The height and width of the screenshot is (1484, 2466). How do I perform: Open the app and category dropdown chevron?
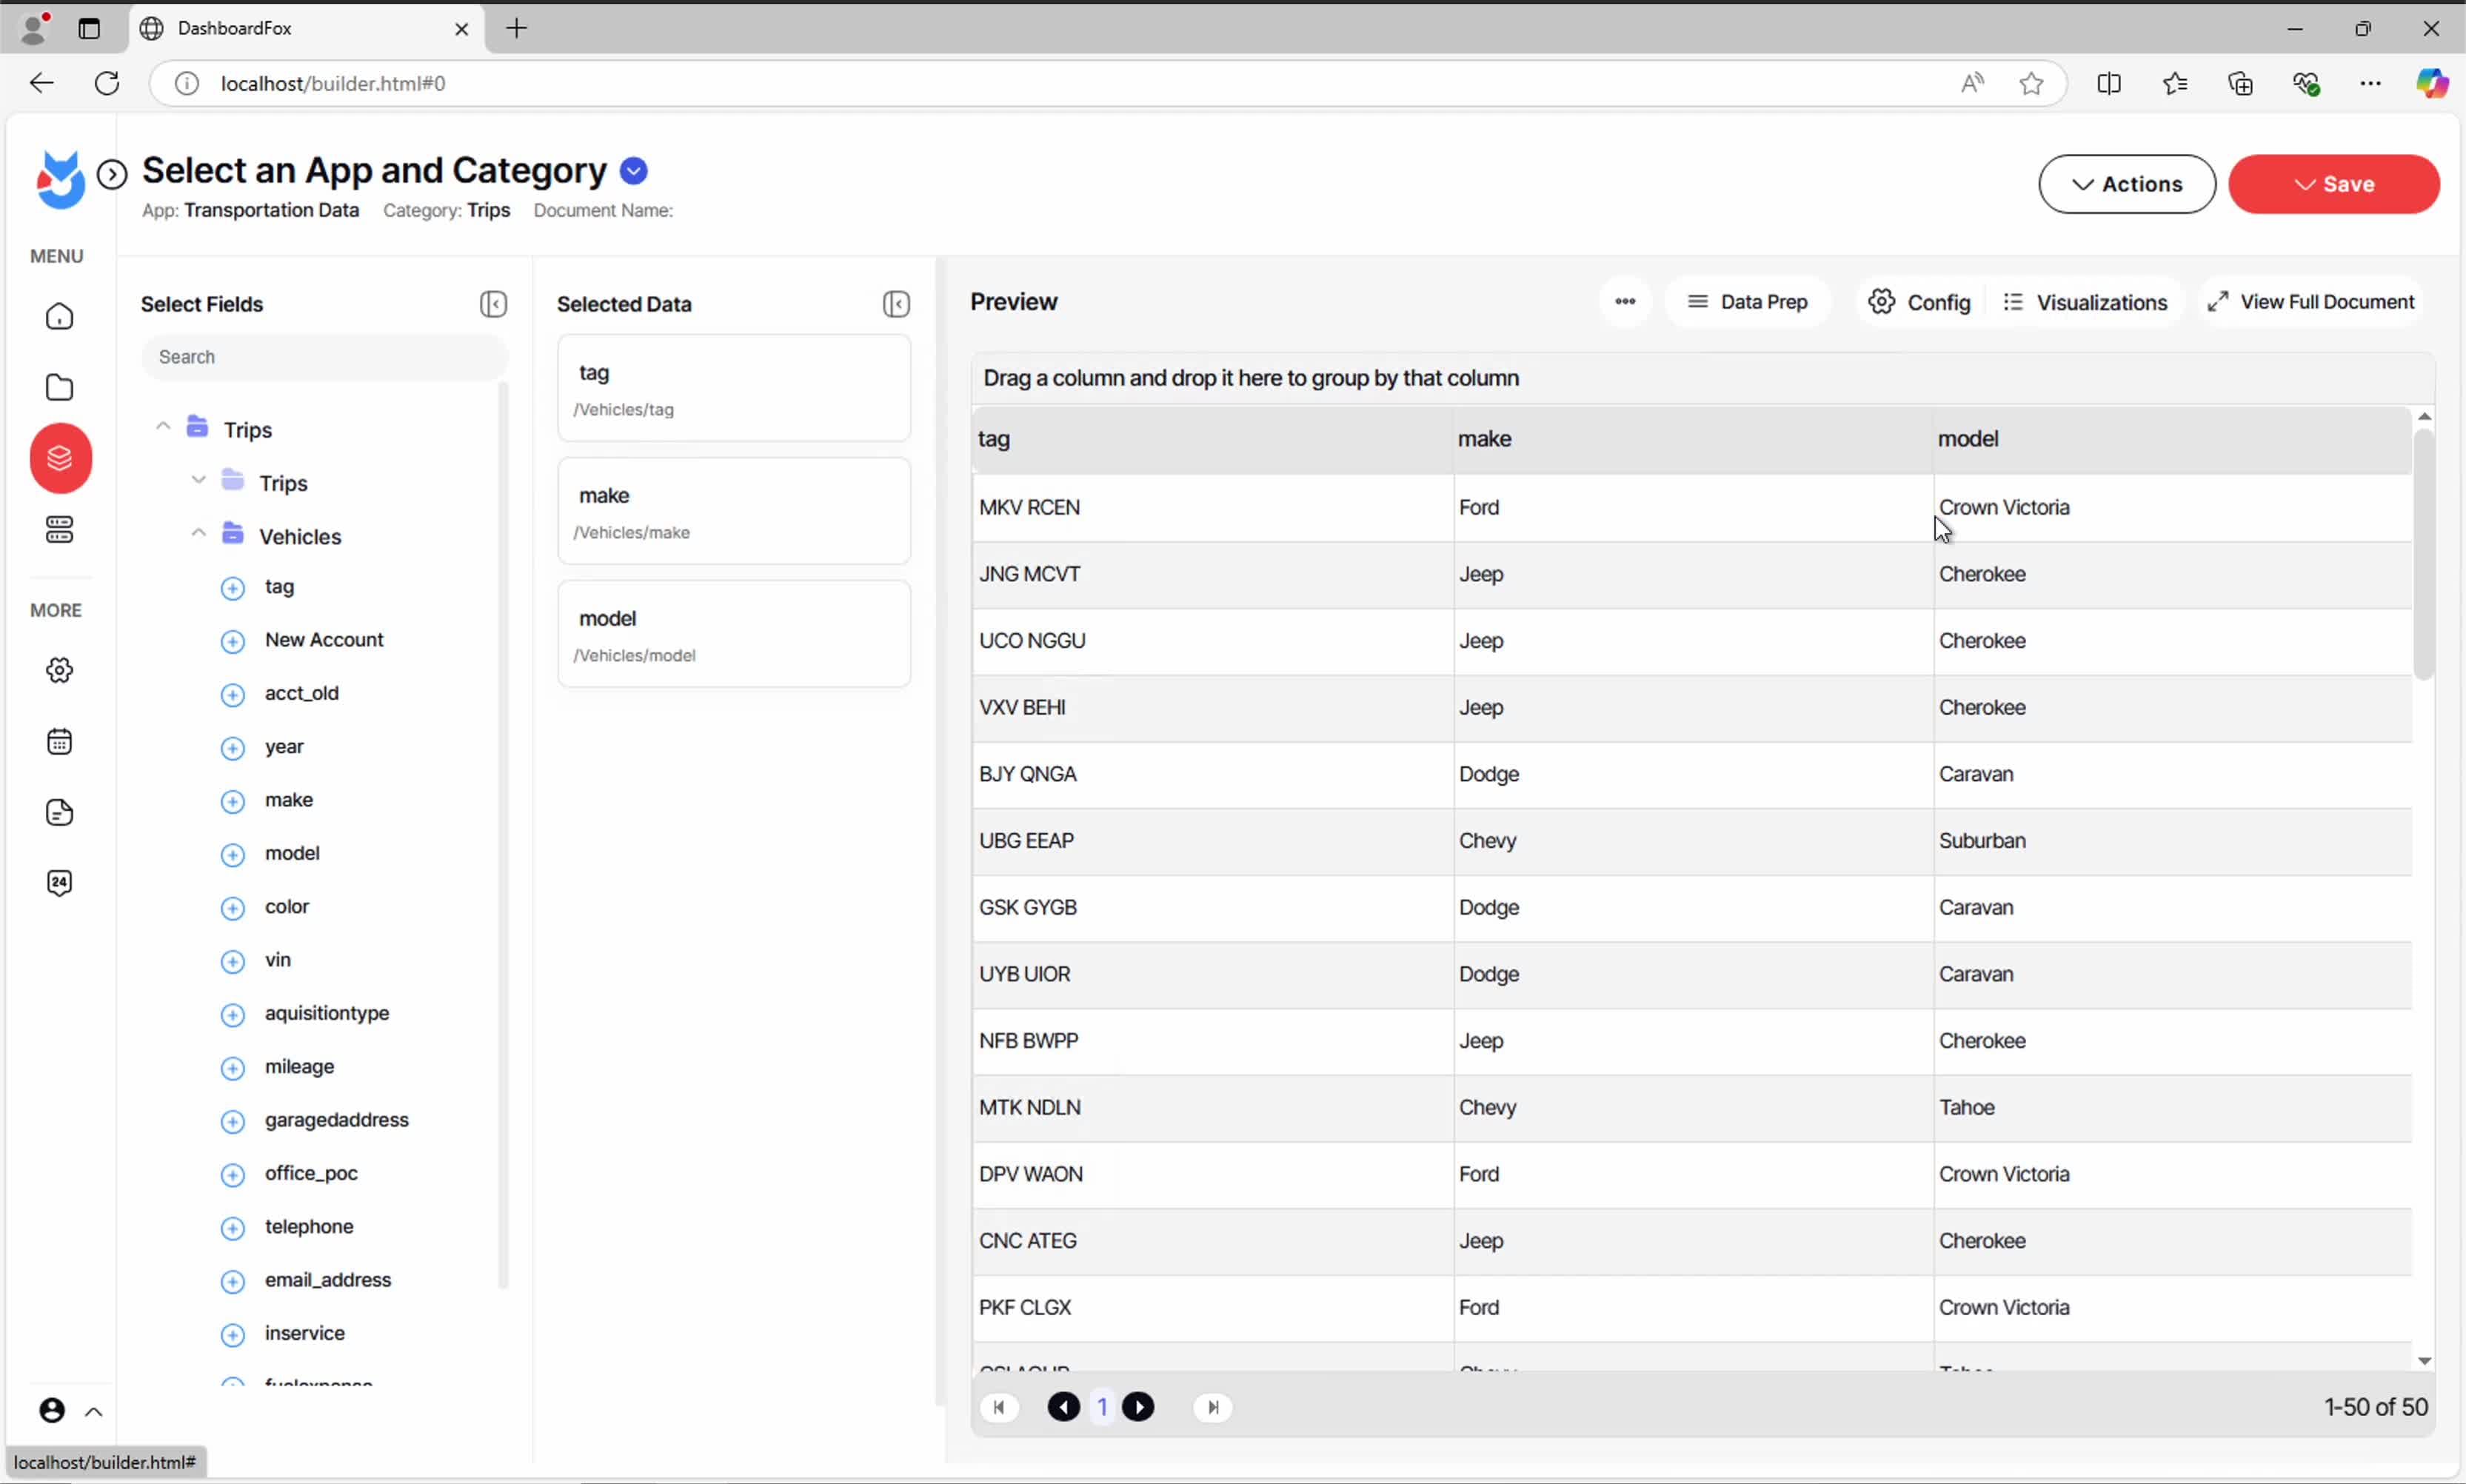click(633, 171)
